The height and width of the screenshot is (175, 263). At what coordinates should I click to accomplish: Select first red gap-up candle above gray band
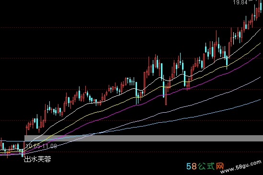[x=26, y=129]
